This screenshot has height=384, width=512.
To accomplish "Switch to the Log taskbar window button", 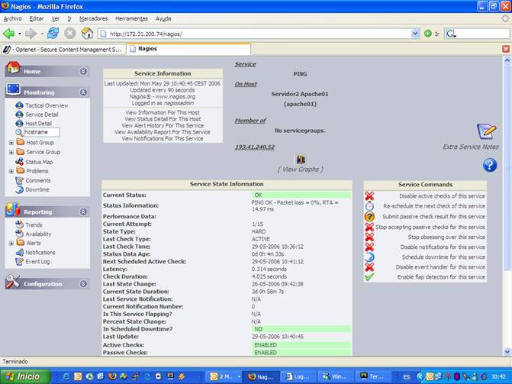I will [298, 376].
